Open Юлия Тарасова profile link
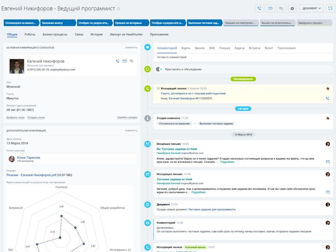Image resolution: width=336 pixels, height=252 pixels. 29,157
